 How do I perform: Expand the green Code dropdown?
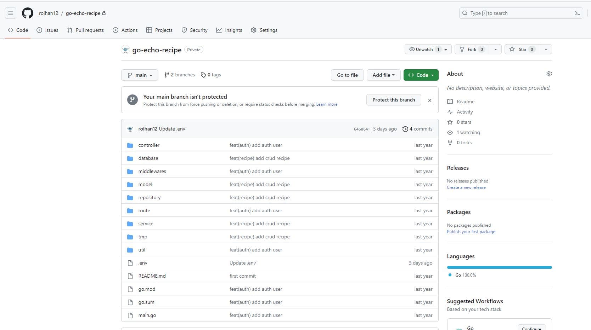[421, 75]
